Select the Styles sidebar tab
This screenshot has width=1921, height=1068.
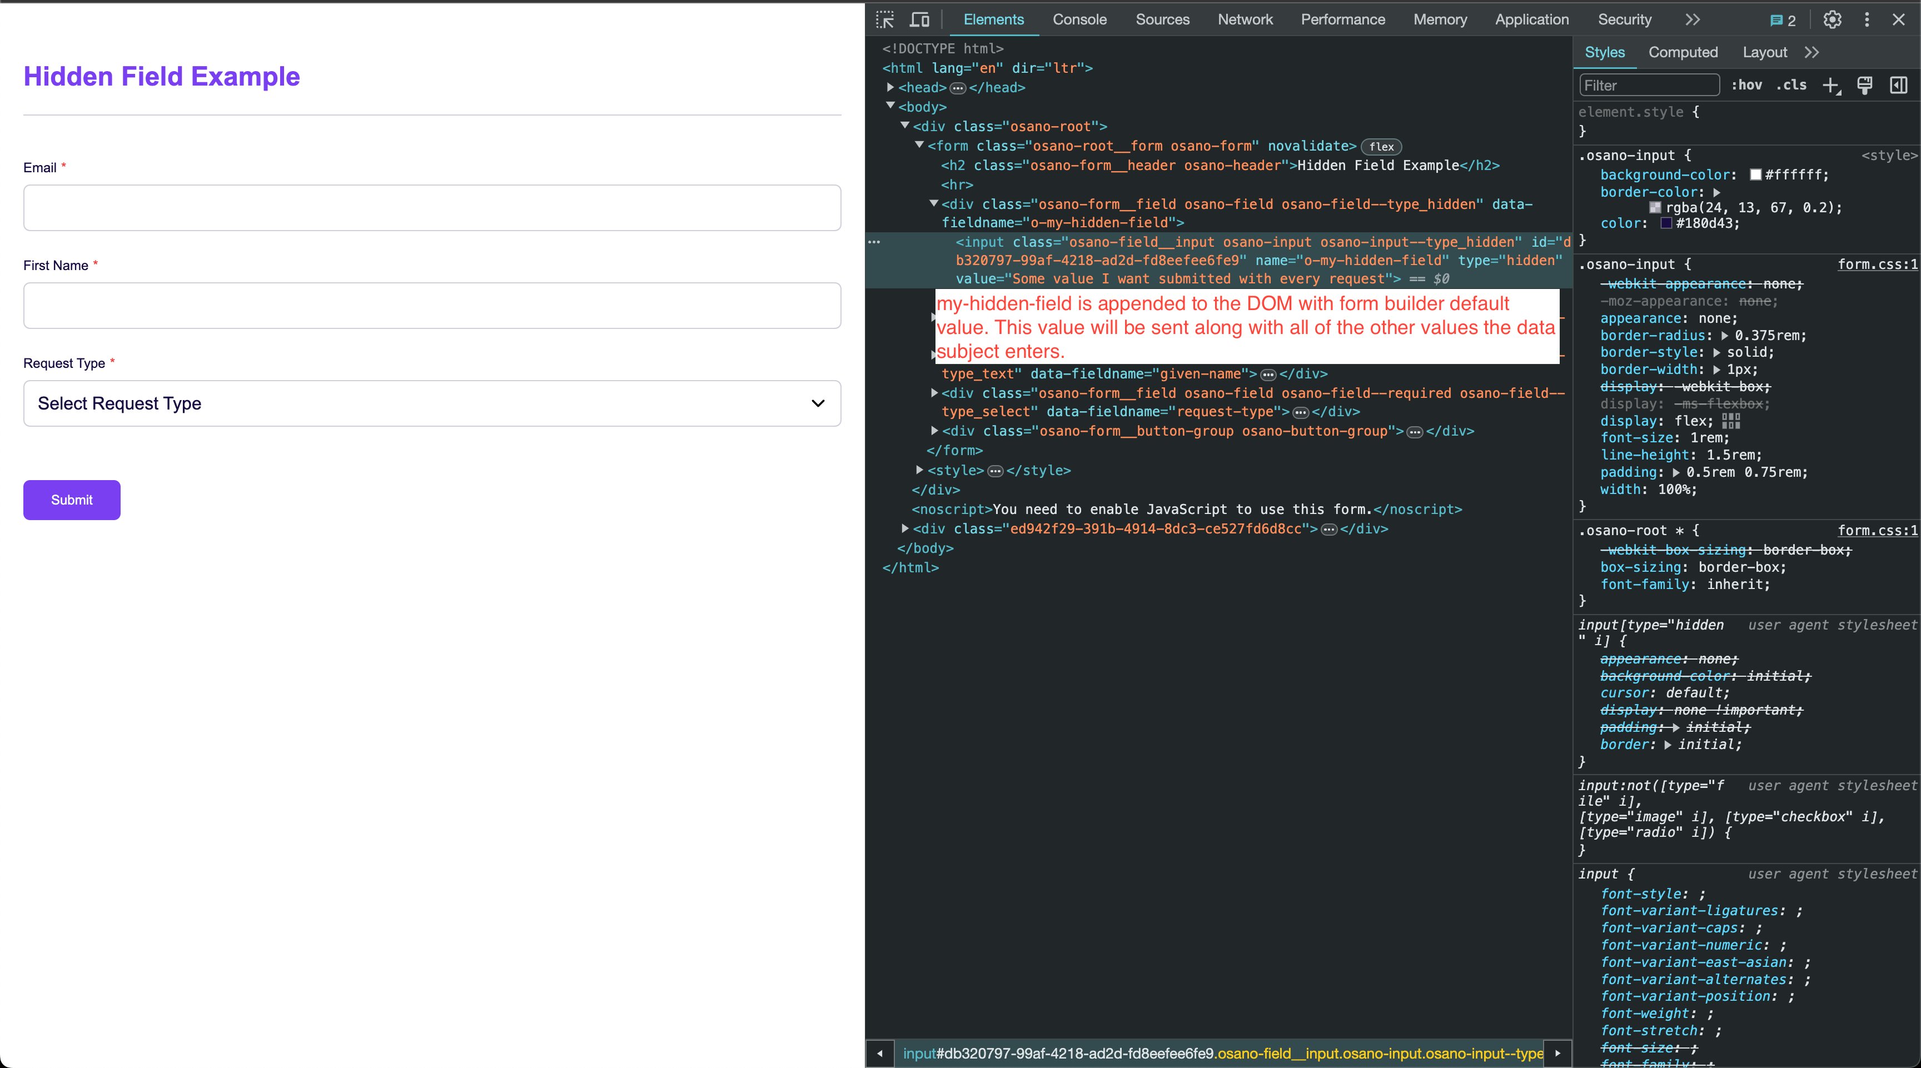tap(1604, 52)
